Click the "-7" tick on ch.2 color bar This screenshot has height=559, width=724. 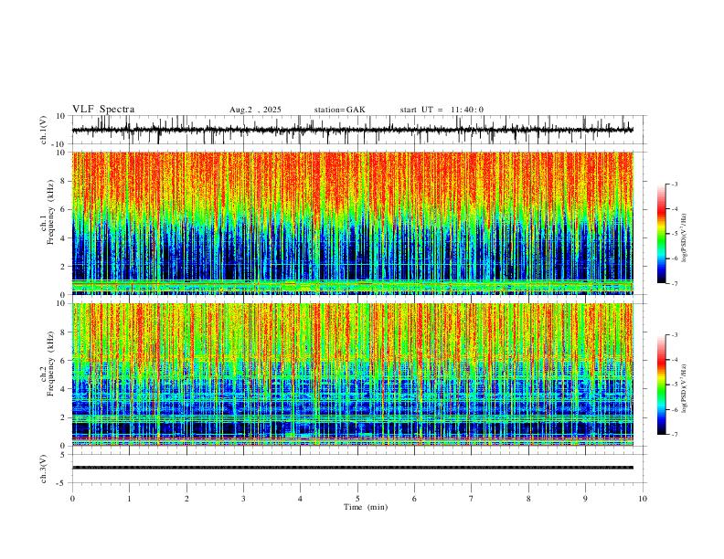(674, 435)
